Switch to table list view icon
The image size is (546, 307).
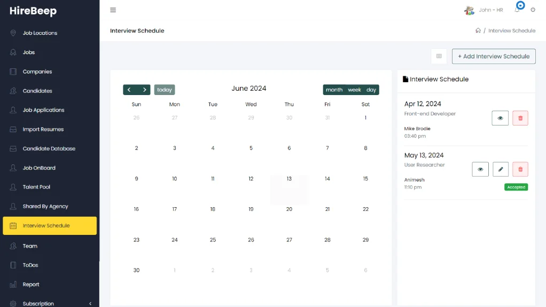tap(439, 56)
